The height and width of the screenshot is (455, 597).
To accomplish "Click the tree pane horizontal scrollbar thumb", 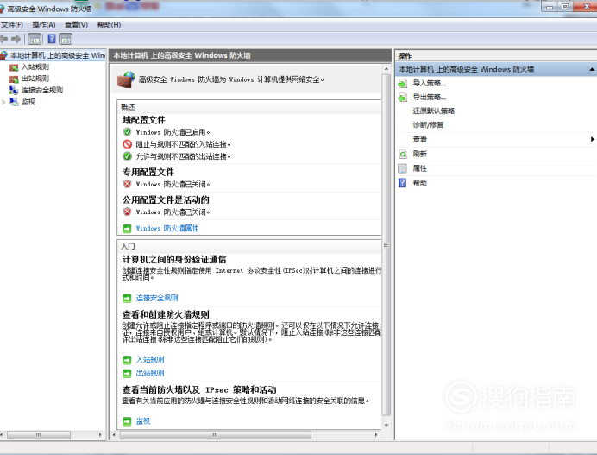I will point(39,435).
